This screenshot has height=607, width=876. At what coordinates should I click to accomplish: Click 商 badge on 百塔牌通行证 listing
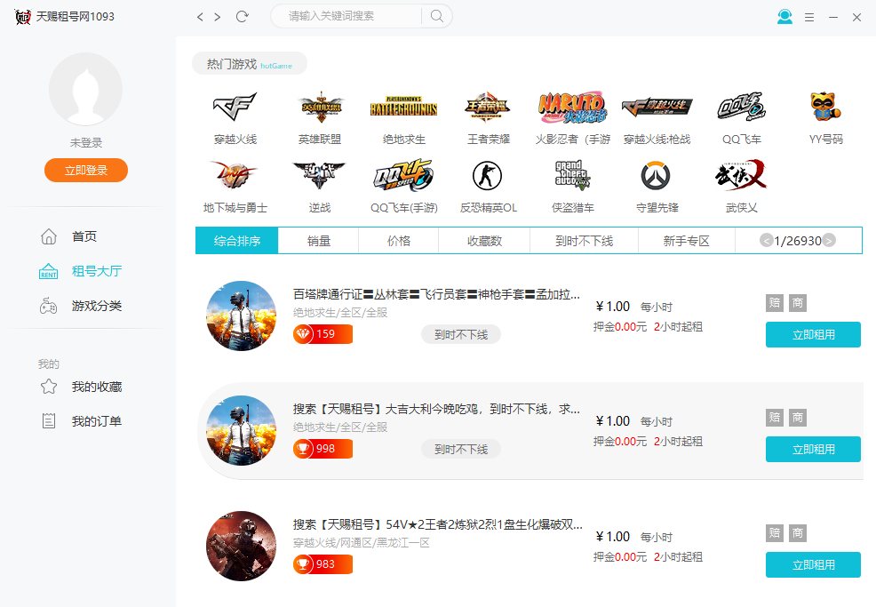[798, 303]
